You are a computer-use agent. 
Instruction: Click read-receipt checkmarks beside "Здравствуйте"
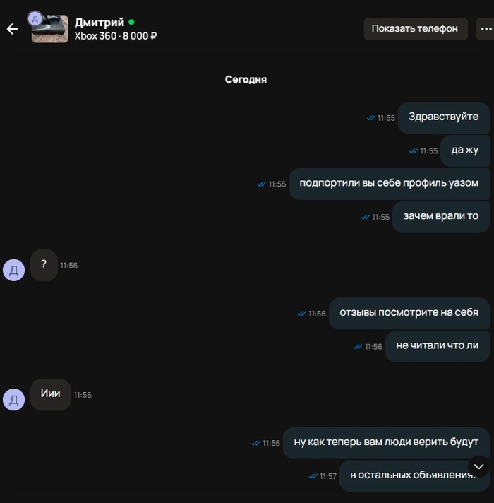[370, 118]
